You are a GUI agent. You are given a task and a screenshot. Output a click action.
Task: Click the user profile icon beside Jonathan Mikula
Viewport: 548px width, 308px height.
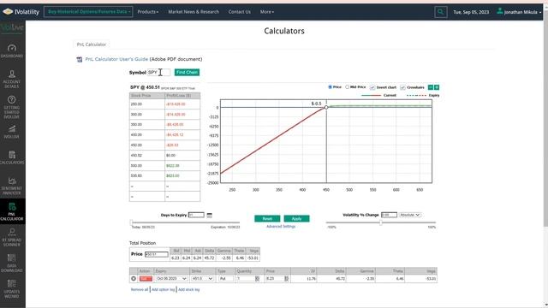pos(500,11)
